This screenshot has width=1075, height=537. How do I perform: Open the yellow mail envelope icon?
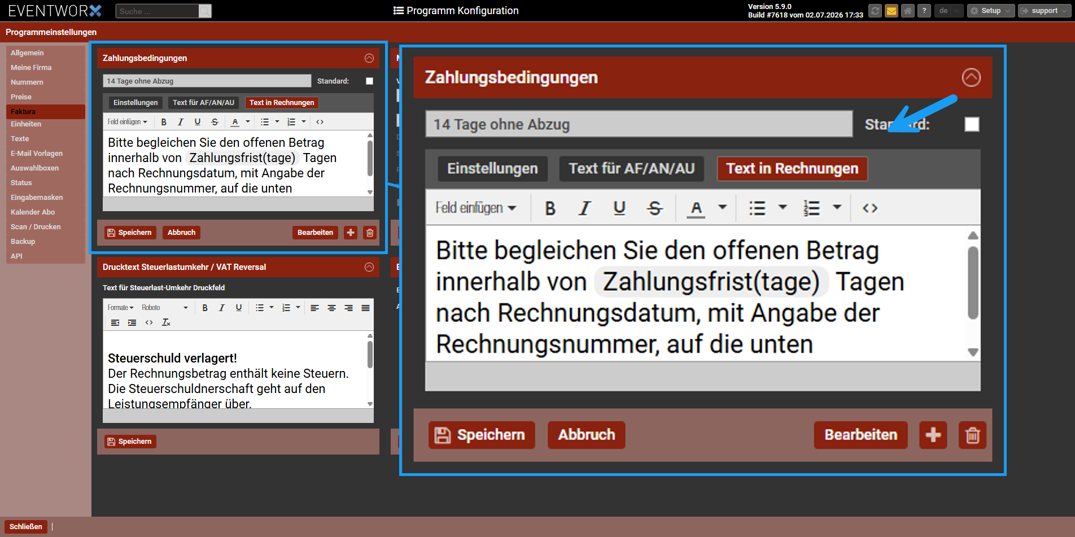892,11
